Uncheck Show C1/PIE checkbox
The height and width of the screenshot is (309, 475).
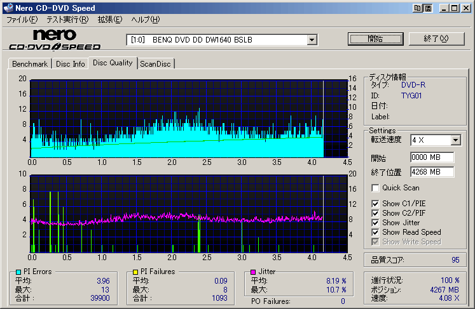[375, 204]
